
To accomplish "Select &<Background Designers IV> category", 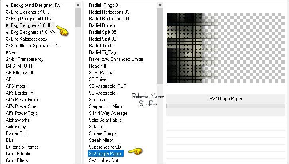I will pos(33,5).
